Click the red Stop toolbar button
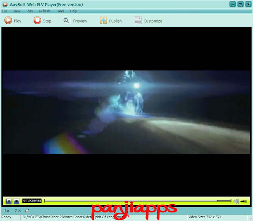Screen dimensions: 253x221 42,21
